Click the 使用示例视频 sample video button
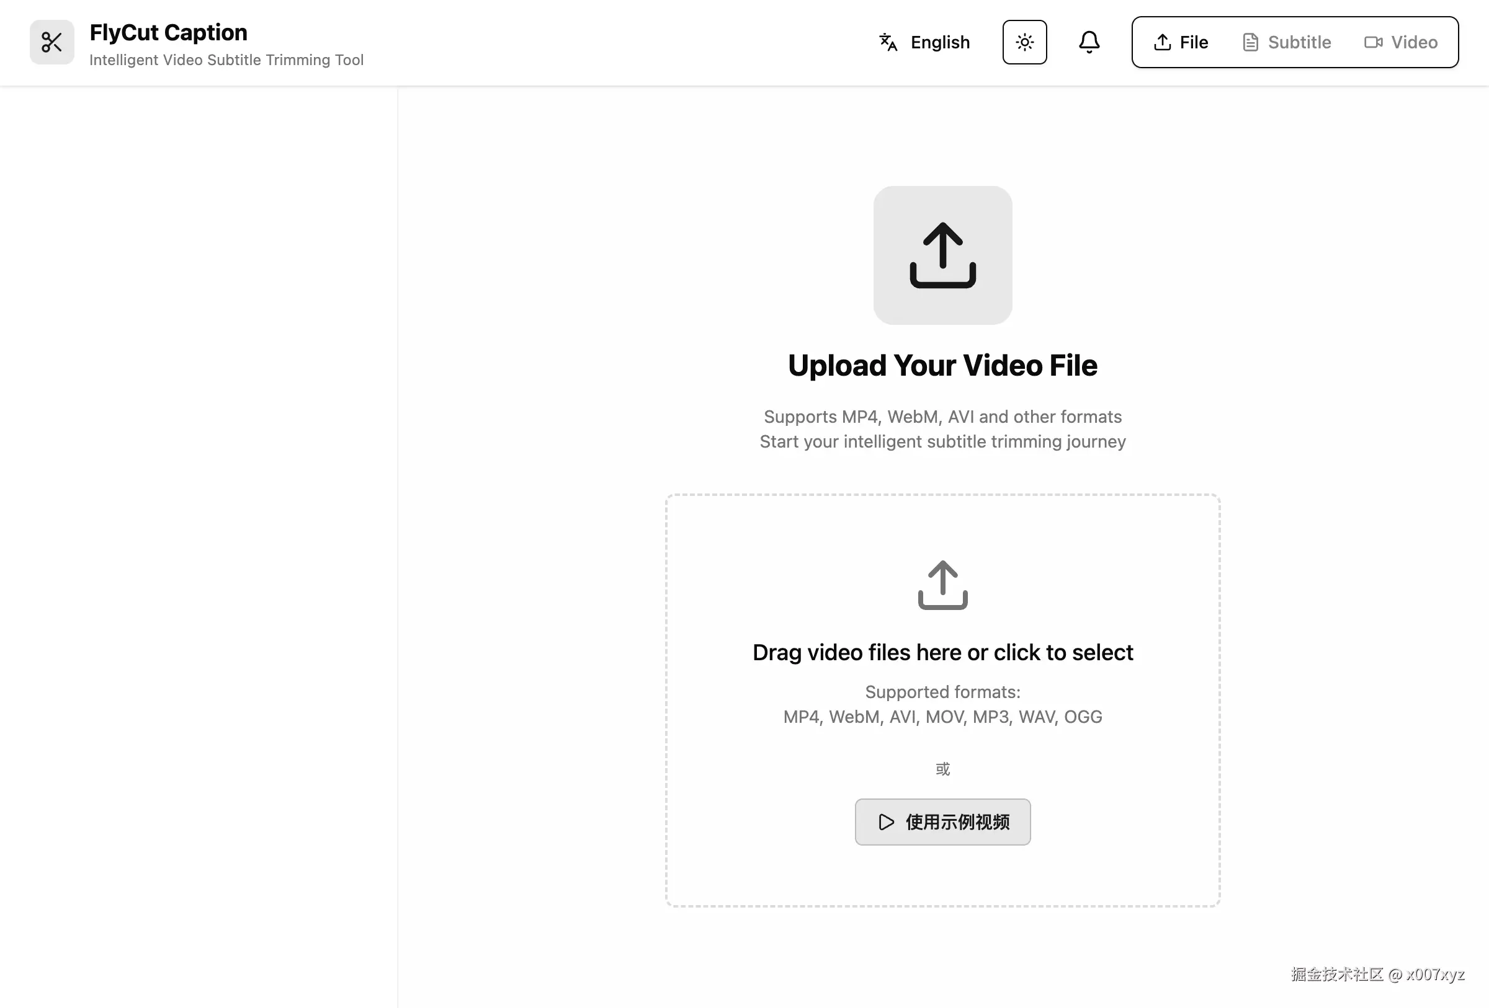The width and height of the screenshot is (1489, 1008). tap(942, 823)
